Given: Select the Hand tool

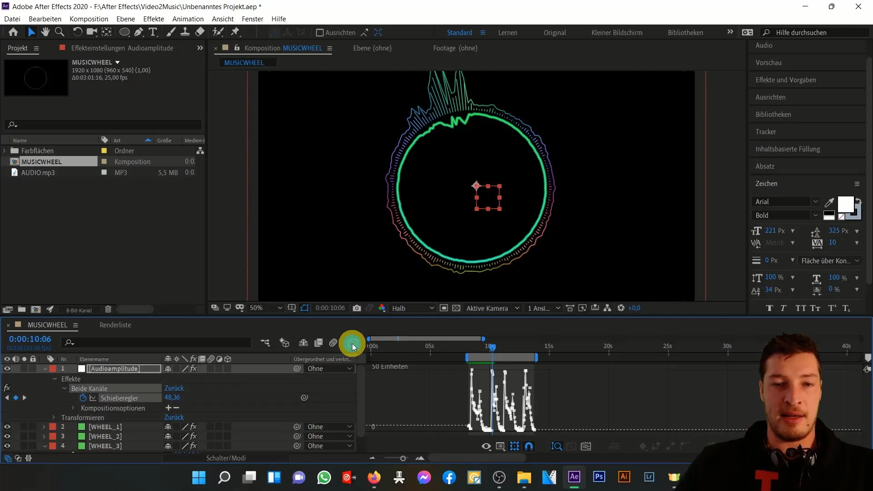Looking at the screenshot, I should tap(45, 32).
